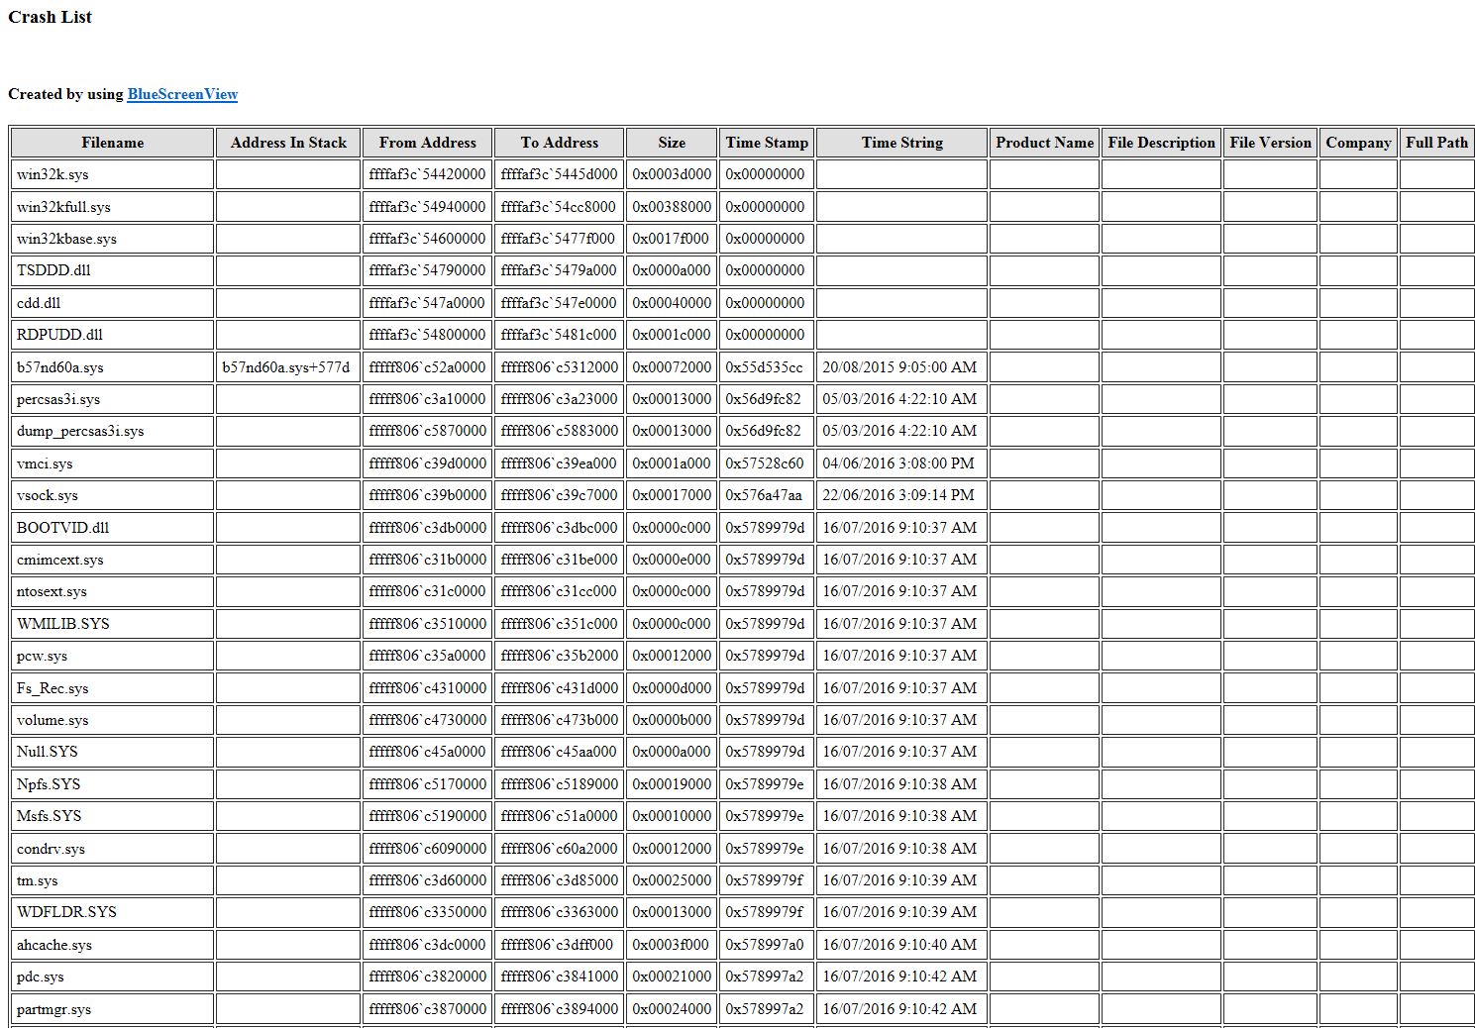
Task: Select the cdd.dll filename cell
Action: (113, 303)
